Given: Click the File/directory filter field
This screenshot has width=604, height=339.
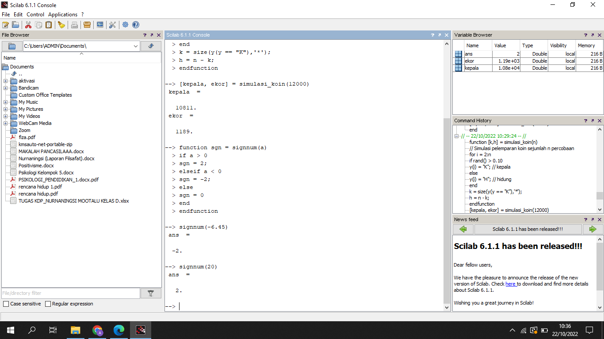Looking at the screenshot, I should click(71, 293).
